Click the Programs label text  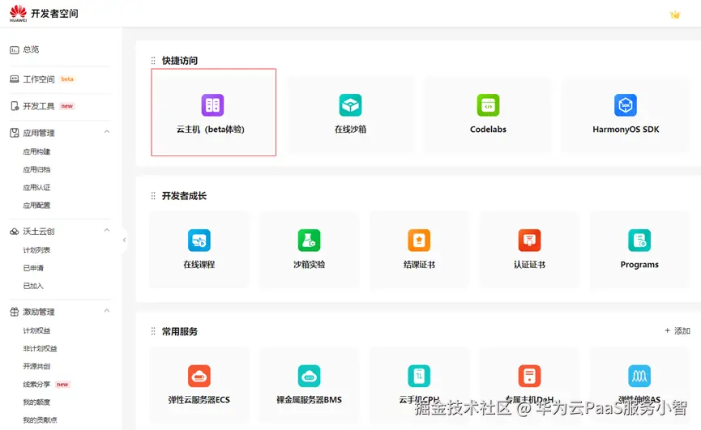point(639,264)
